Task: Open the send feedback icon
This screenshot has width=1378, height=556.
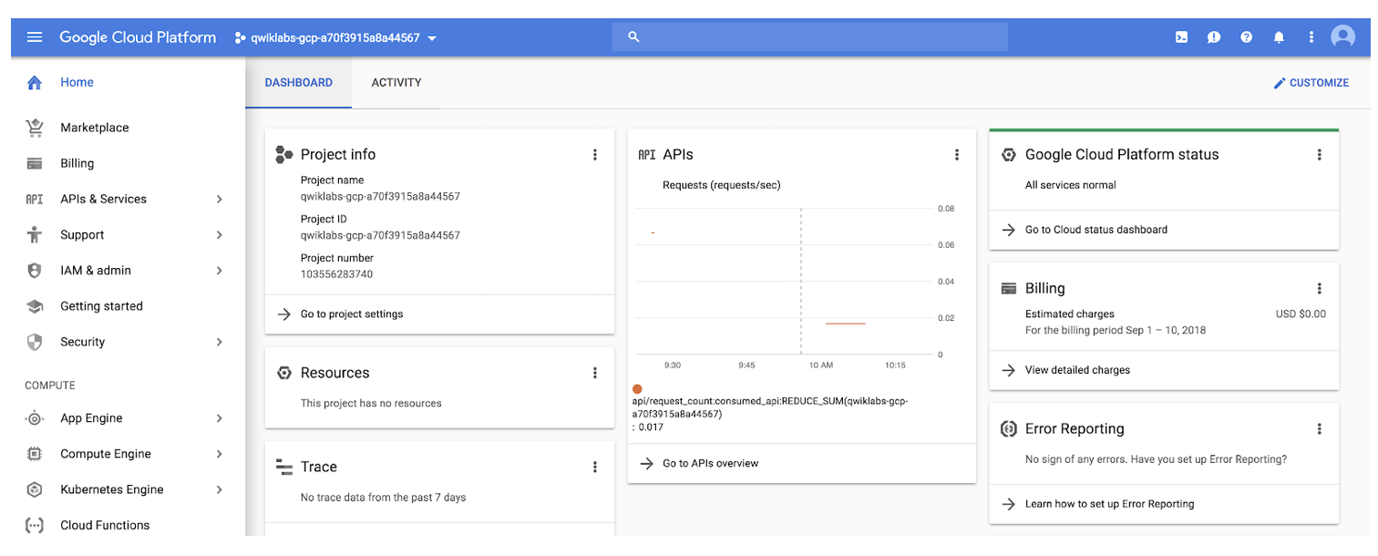Action: (1214, 37)
